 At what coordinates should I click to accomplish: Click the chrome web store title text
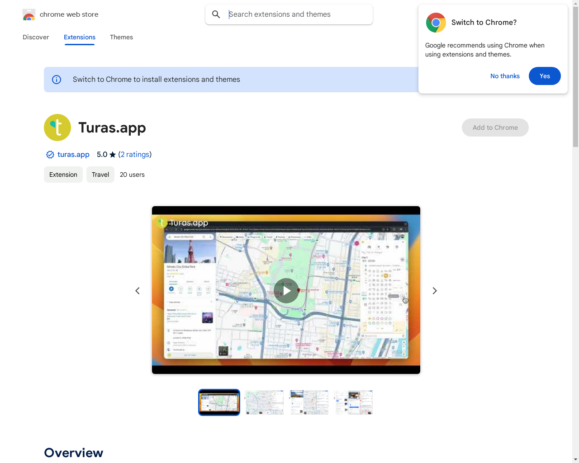[69, 14]
